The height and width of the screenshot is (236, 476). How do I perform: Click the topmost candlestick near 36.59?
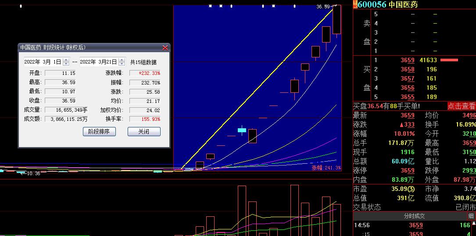click(336, 20)
